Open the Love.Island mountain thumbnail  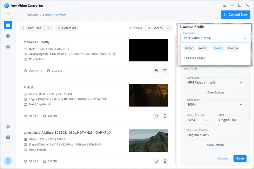[x=149, y=141]
